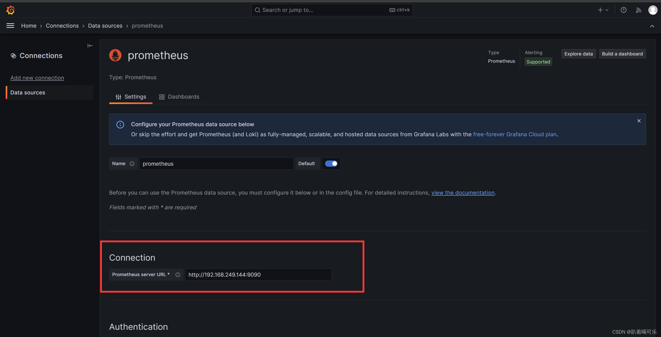The width and height of the screenshot is (661, 337).
Task: Click the Connections sidebar heading
Action: tap(41, 56)
